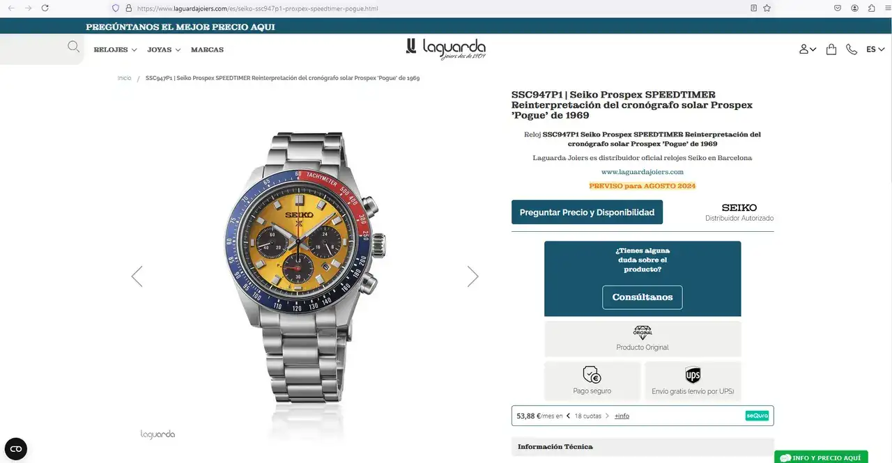The width and height of the screenshot is (892, 463).
Task: Open reader view icon in address bar
Action: point(753,8)
